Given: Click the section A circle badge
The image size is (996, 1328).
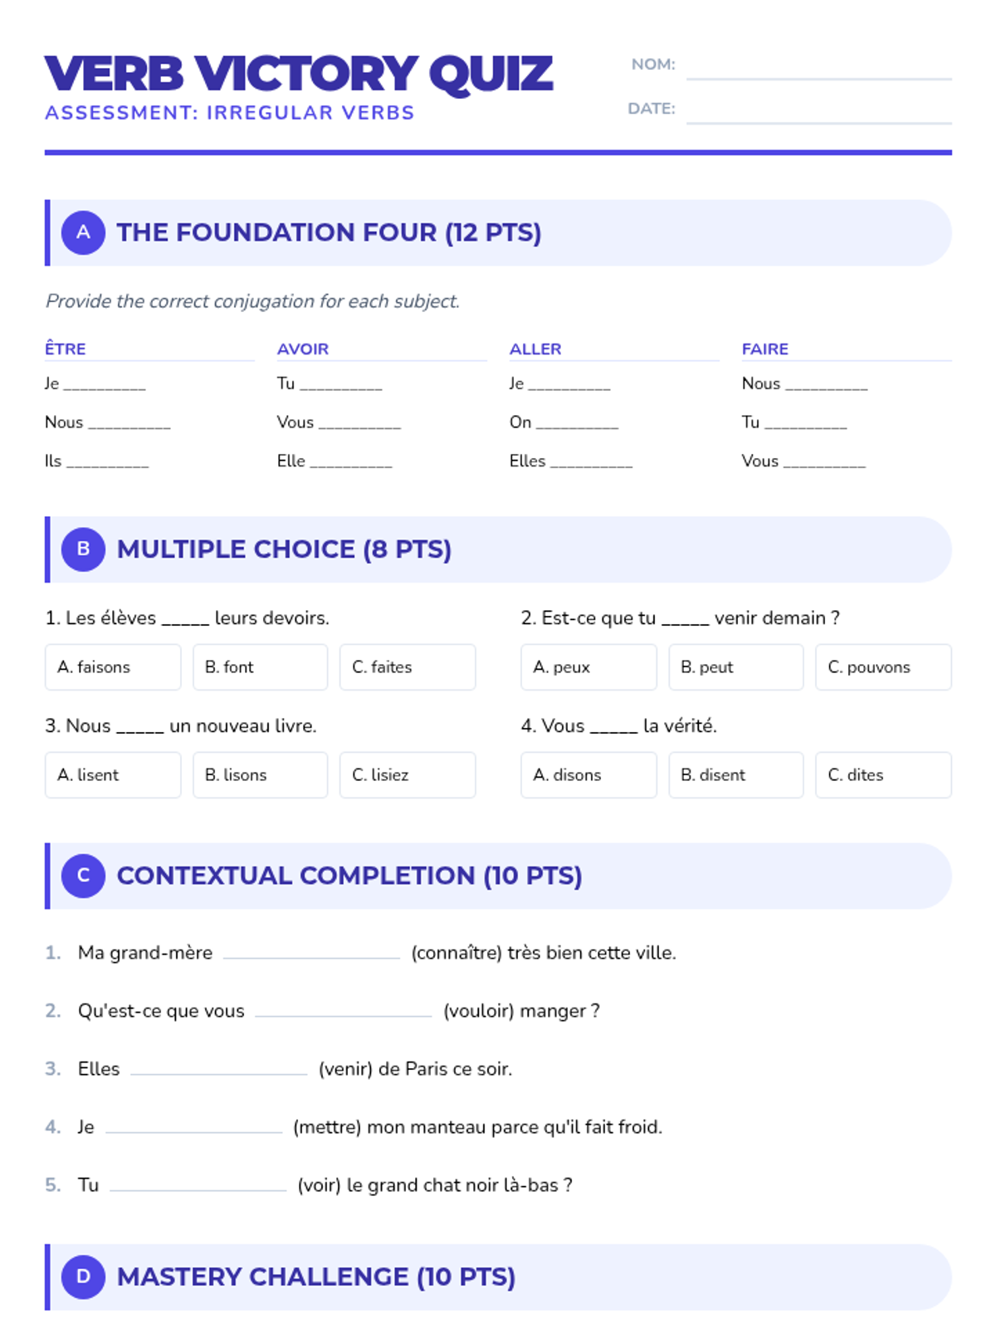Looking at the screenshot, I should point(83,232).
